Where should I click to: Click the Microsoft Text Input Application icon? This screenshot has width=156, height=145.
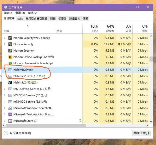tap(10, 114)
